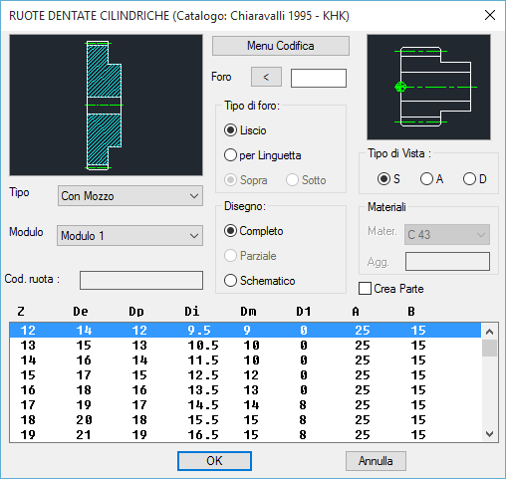This screenshot has width=506, height=479.
Task: Click the '<' button next to Foro
Action: pyautogui.click(x=266, y=77)
